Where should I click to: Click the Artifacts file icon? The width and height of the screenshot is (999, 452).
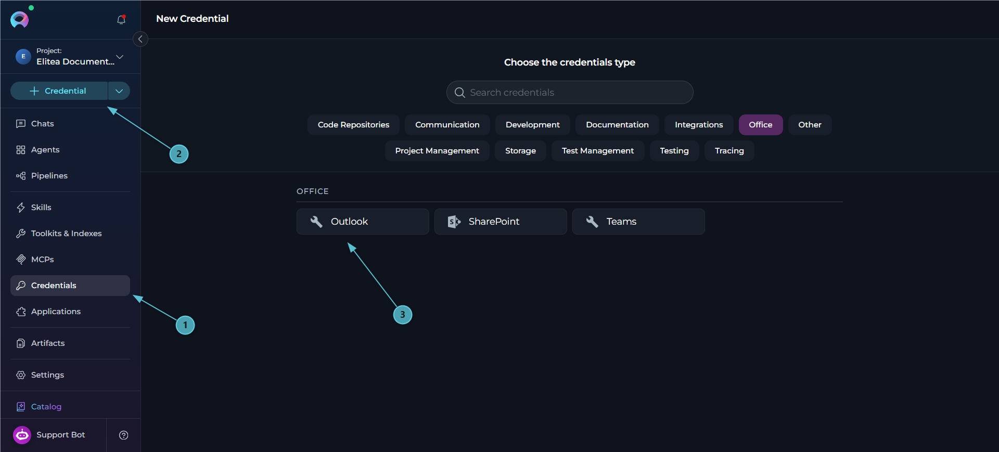(x=21, y=343)
